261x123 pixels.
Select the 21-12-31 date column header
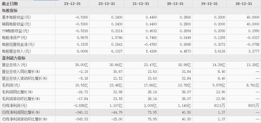pyautogui.click(x=141, y=4)
